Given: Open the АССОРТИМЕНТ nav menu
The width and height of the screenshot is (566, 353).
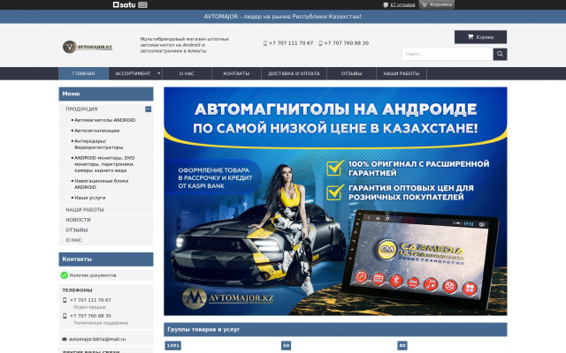Looking at the screenshot, I should (133, 73).
